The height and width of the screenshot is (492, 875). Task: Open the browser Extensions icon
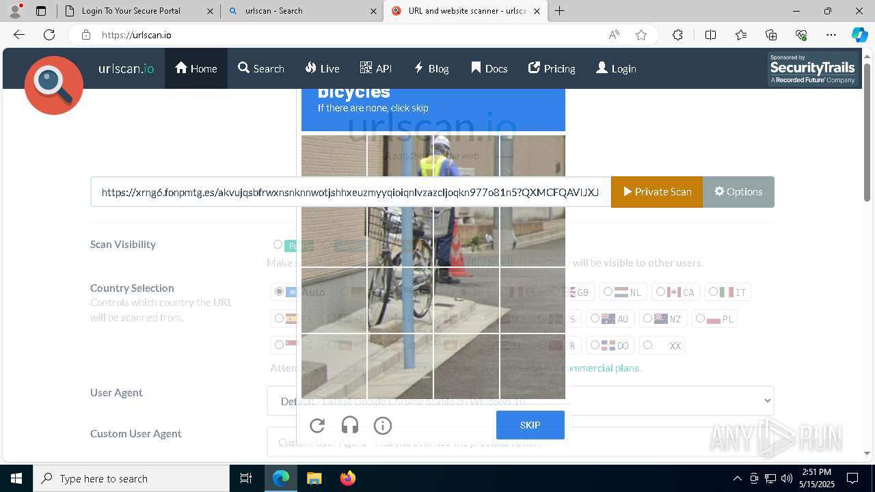677,35
